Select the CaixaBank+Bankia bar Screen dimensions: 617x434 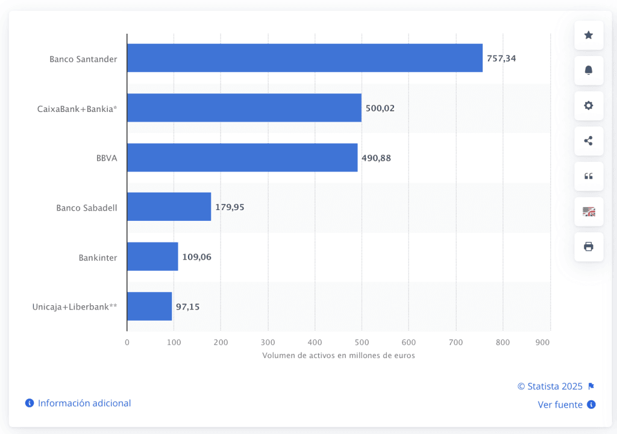tap(245, 108)
